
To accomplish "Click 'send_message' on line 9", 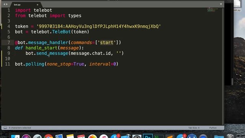I will (x=52, y=53).
